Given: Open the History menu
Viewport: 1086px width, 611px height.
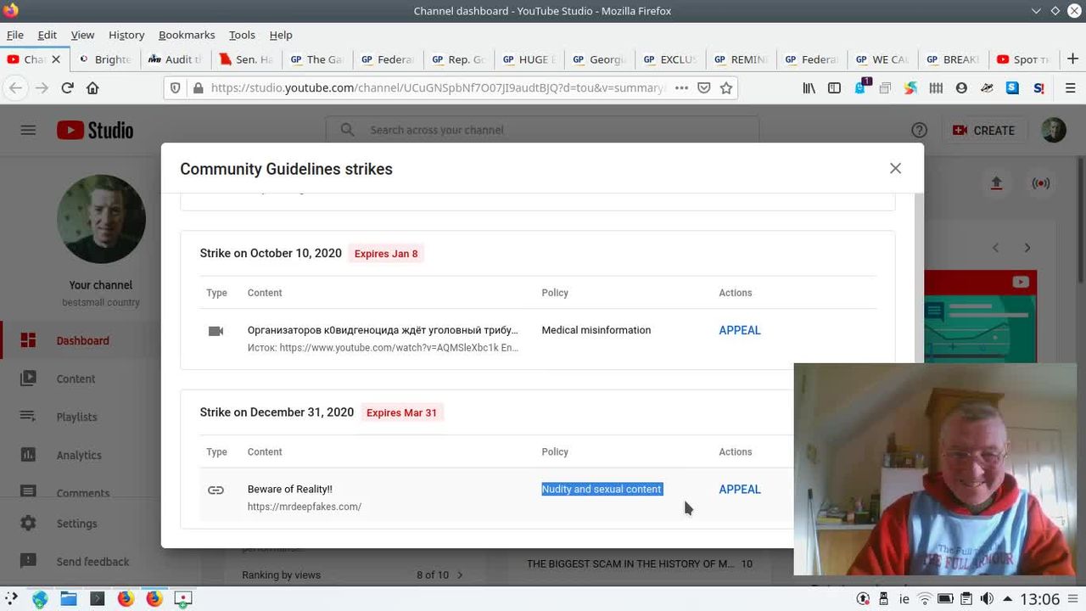Looking at the screenshot, I should tap(126, 35).
